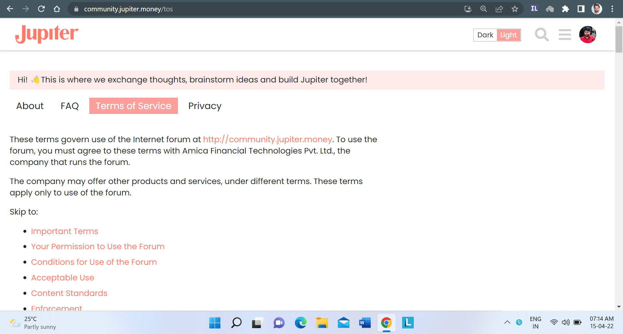623x334 pixels.
Task: Open the Chrome profile avatar
Action: [x=597, y=9]
